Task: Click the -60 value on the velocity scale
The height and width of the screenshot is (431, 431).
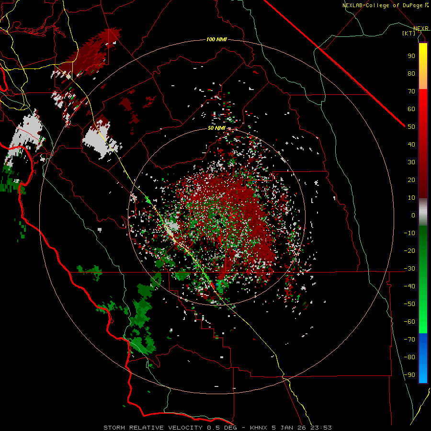Action: pos(409,322)
